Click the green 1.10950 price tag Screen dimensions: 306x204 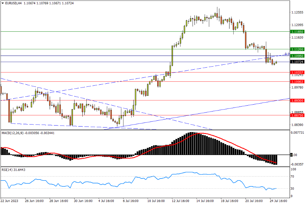pyautogui.click(x=297, y=56)
